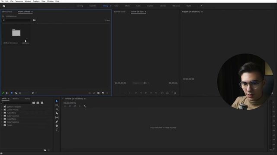Click Find magnifier at Project panel bottom

(94, 93)
